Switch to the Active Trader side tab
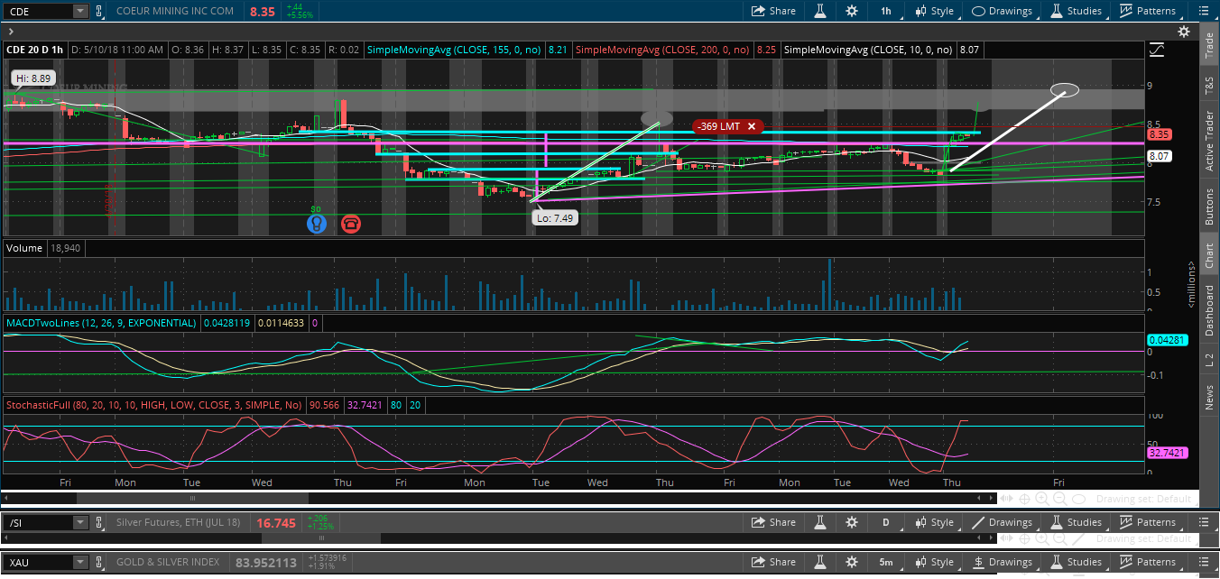The width and height of the screenshot is (1220, 579). pos(1209,142)
